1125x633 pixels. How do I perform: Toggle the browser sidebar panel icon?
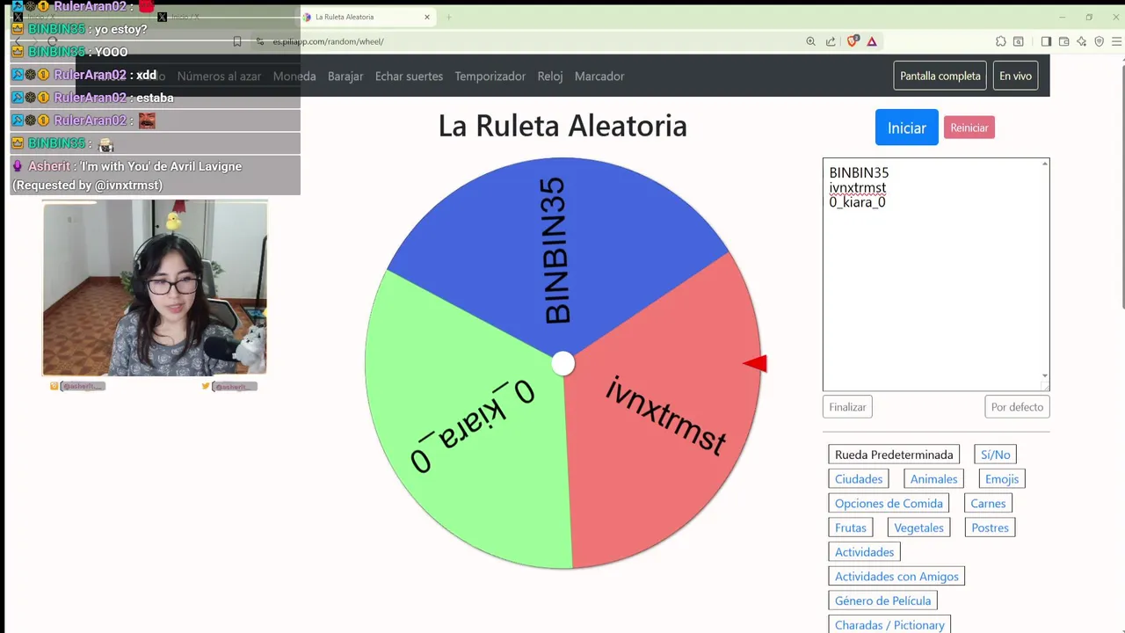click(x=1046, y=41)
